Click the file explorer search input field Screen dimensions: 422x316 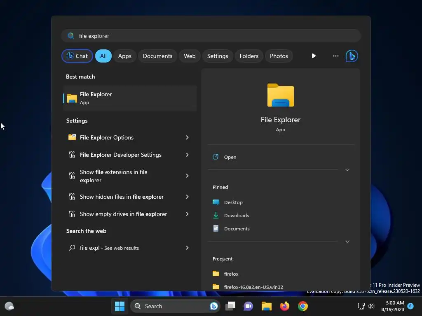(211, 36)
